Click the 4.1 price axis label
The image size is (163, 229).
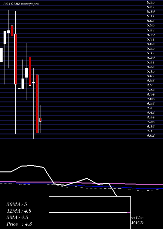pos(149,131)
